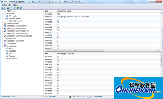Collapse the NT Header node
The height and width of the screenshot is (99, 163).
point(3,14)
